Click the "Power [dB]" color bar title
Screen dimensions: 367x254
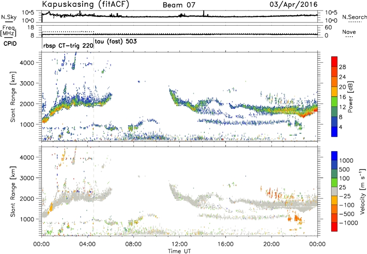click(350, 97)
